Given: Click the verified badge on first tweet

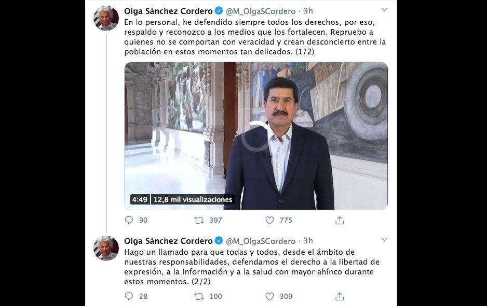Looking at the screenshot, I should 219,11.
